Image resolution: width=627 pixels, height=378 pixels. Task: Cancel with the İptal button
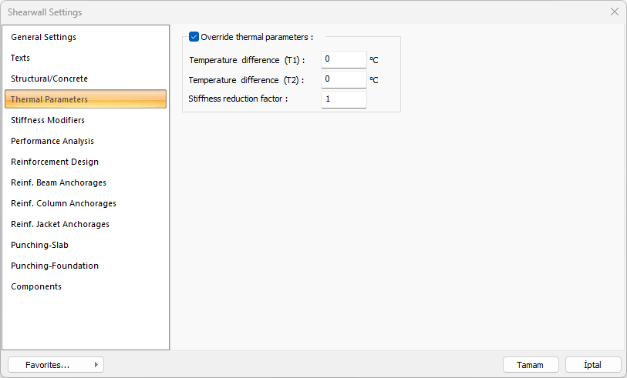point(592,365)
